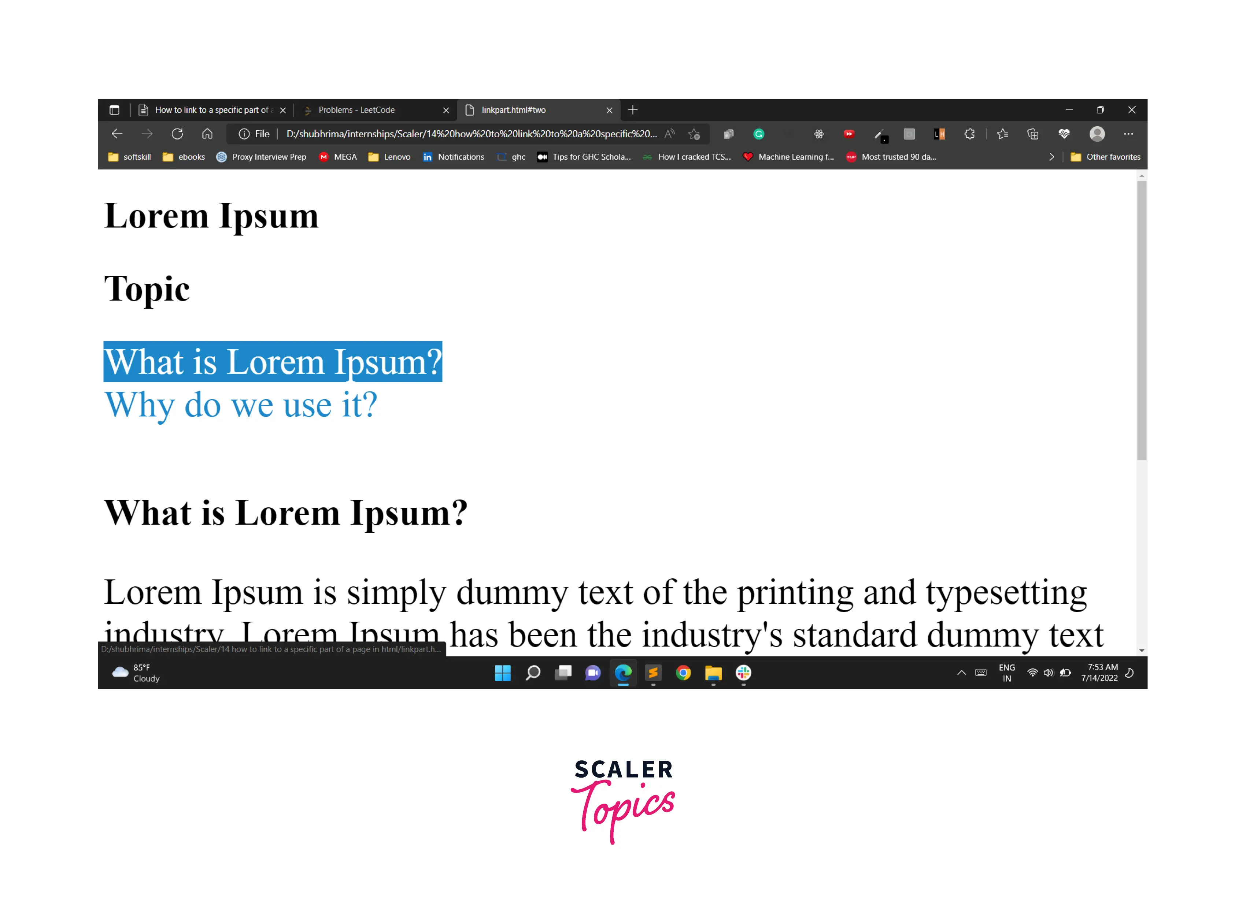Click the browser back navigation arrow
Image resolution: width=1246 pixels, height=916 pixels.
(x=117, y=133)
